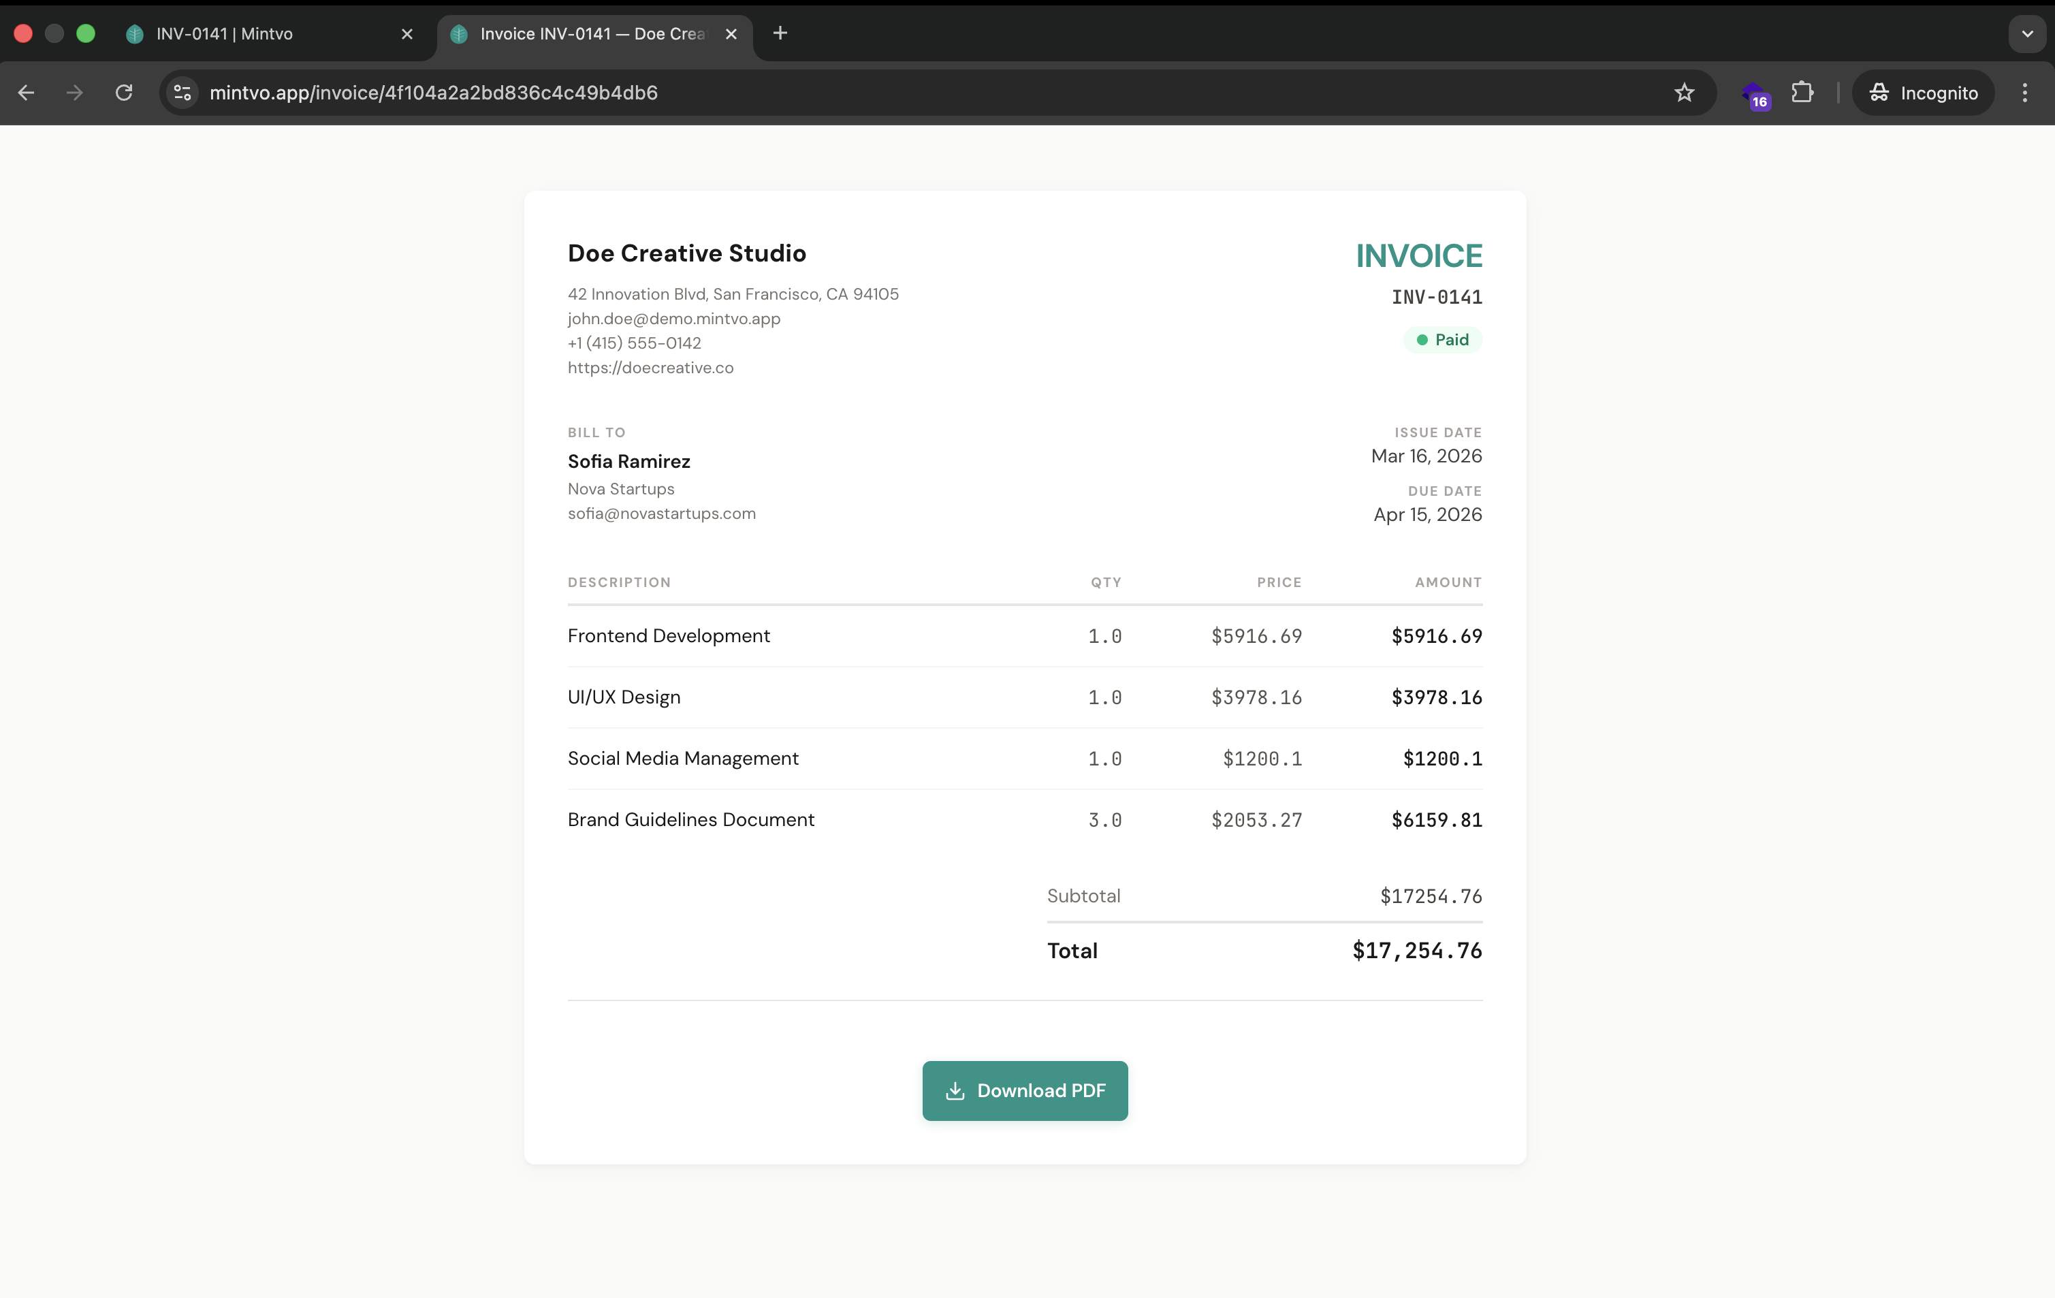
Task: Click the john.doe@demo.mintvo.app email
Action: (x=673, y=318)
